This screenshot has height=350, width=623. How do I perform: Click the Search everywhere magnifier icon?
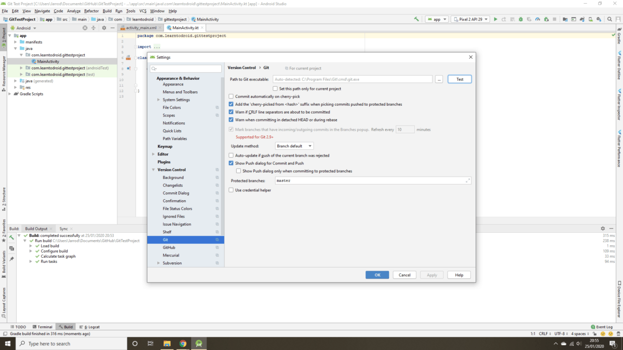pos(610,19)
